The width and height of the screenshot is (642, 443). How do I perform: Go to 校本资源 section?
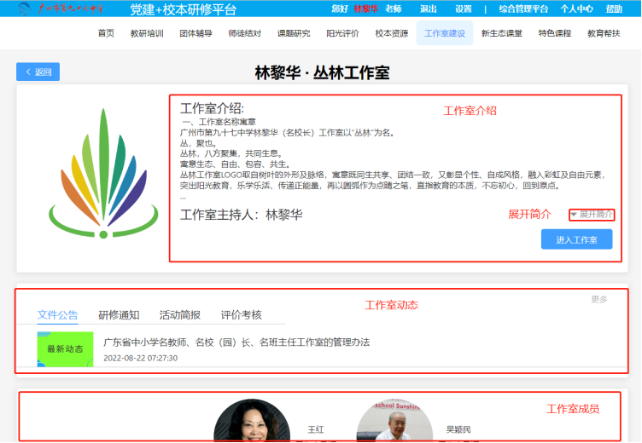(x=391, y=33)
